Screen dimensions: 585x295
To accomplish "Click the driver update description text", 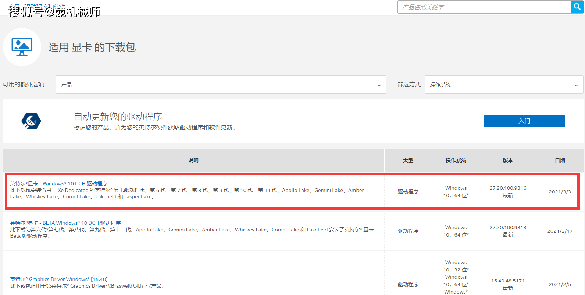I will 156,127.
